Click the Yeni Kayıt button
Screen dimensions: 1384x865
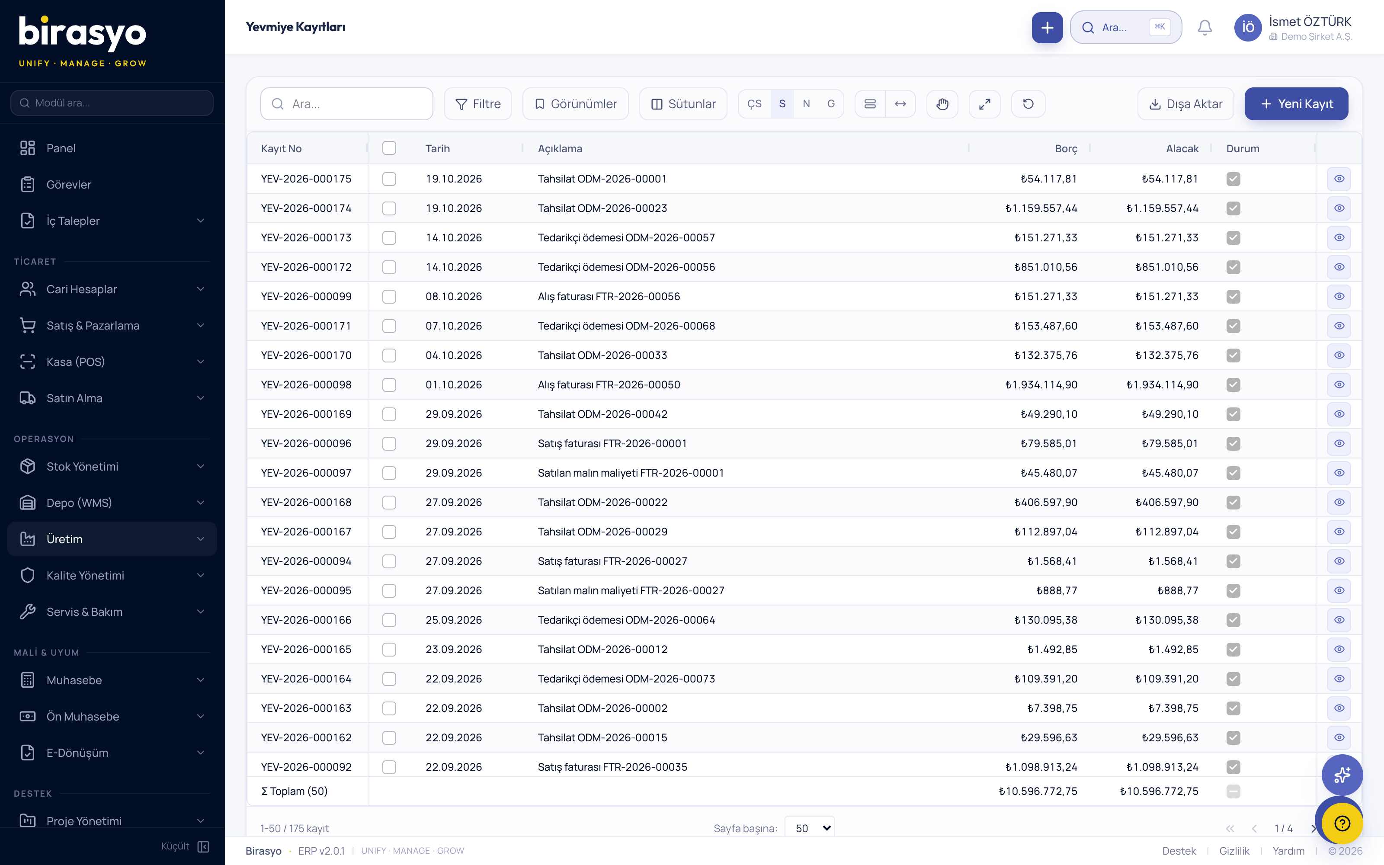(x=1296, y=103)
